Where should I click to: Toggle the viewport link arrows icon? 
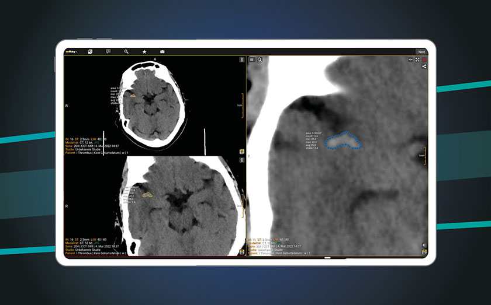(x=410, y=59)
